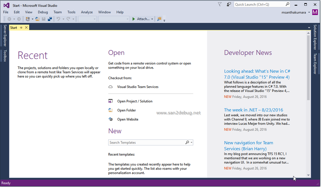Open the Redo history dropdown arrow
This screenshot has width=321, height=187.
coord(73,19)
